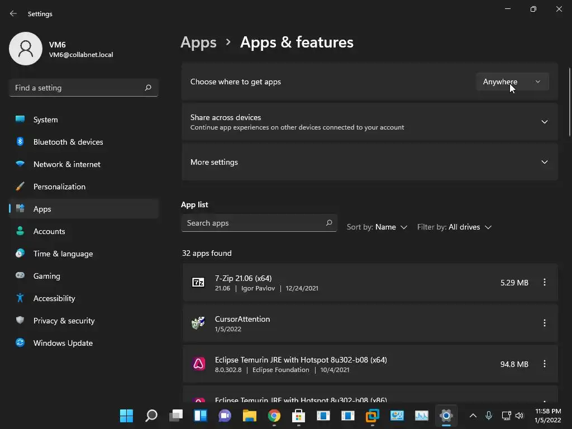Expand Share across devices section
Viewport: 572px width, 429px height.
tap(370, 122)
